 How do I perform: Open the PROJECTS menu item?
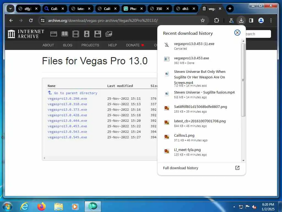click(x=90, y=45)
